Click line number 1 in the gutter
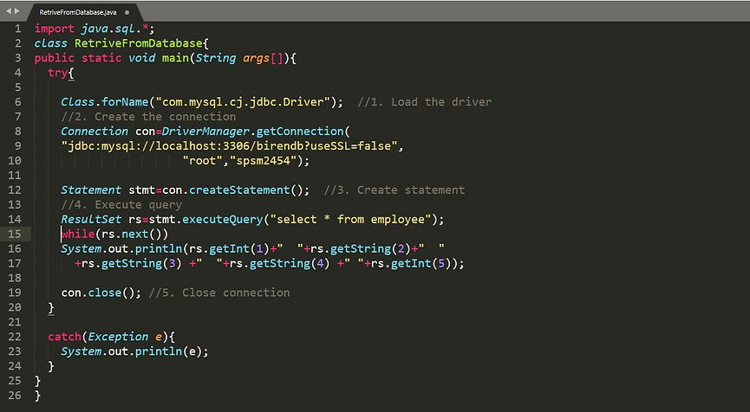This screenshot has height=412, width=750. (17, 29)
